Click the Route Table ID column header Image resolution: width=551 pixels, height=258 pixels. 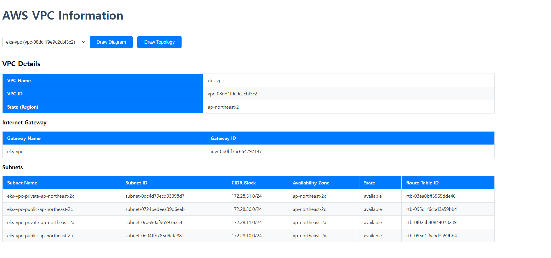pos(448,183)
